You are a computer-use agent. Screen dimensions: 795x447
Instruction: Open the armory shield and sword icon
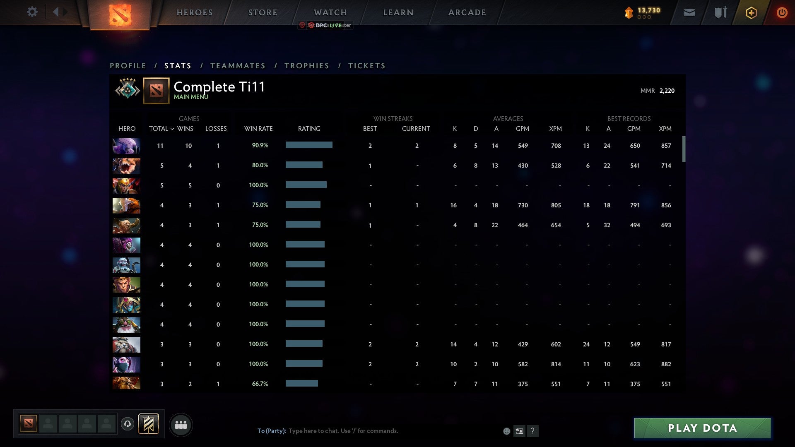pos(720,12)
